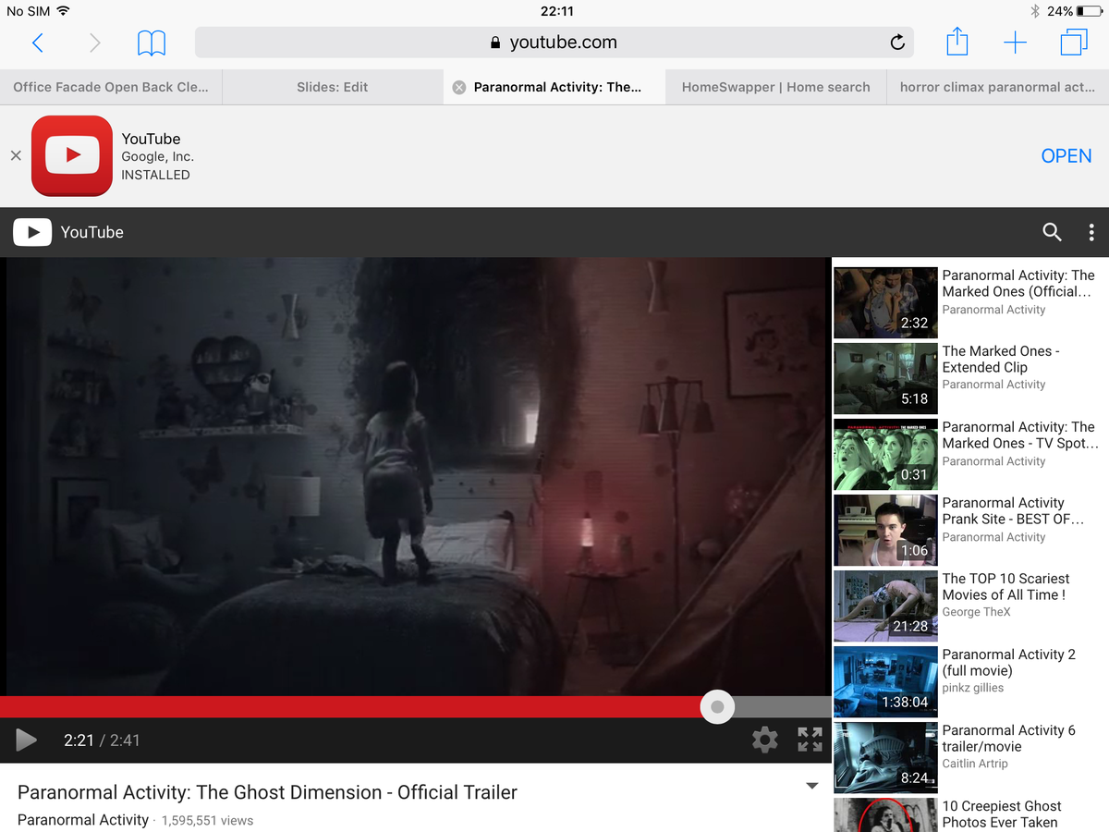Select the 1,595,551 views text
Screen dimensions: 1109x832
click(x=207, y=820)
